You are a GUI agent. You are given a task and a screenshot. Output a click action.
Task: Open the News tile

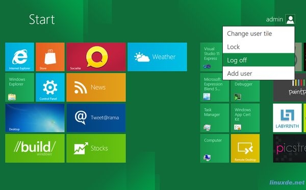click(96, 87)
